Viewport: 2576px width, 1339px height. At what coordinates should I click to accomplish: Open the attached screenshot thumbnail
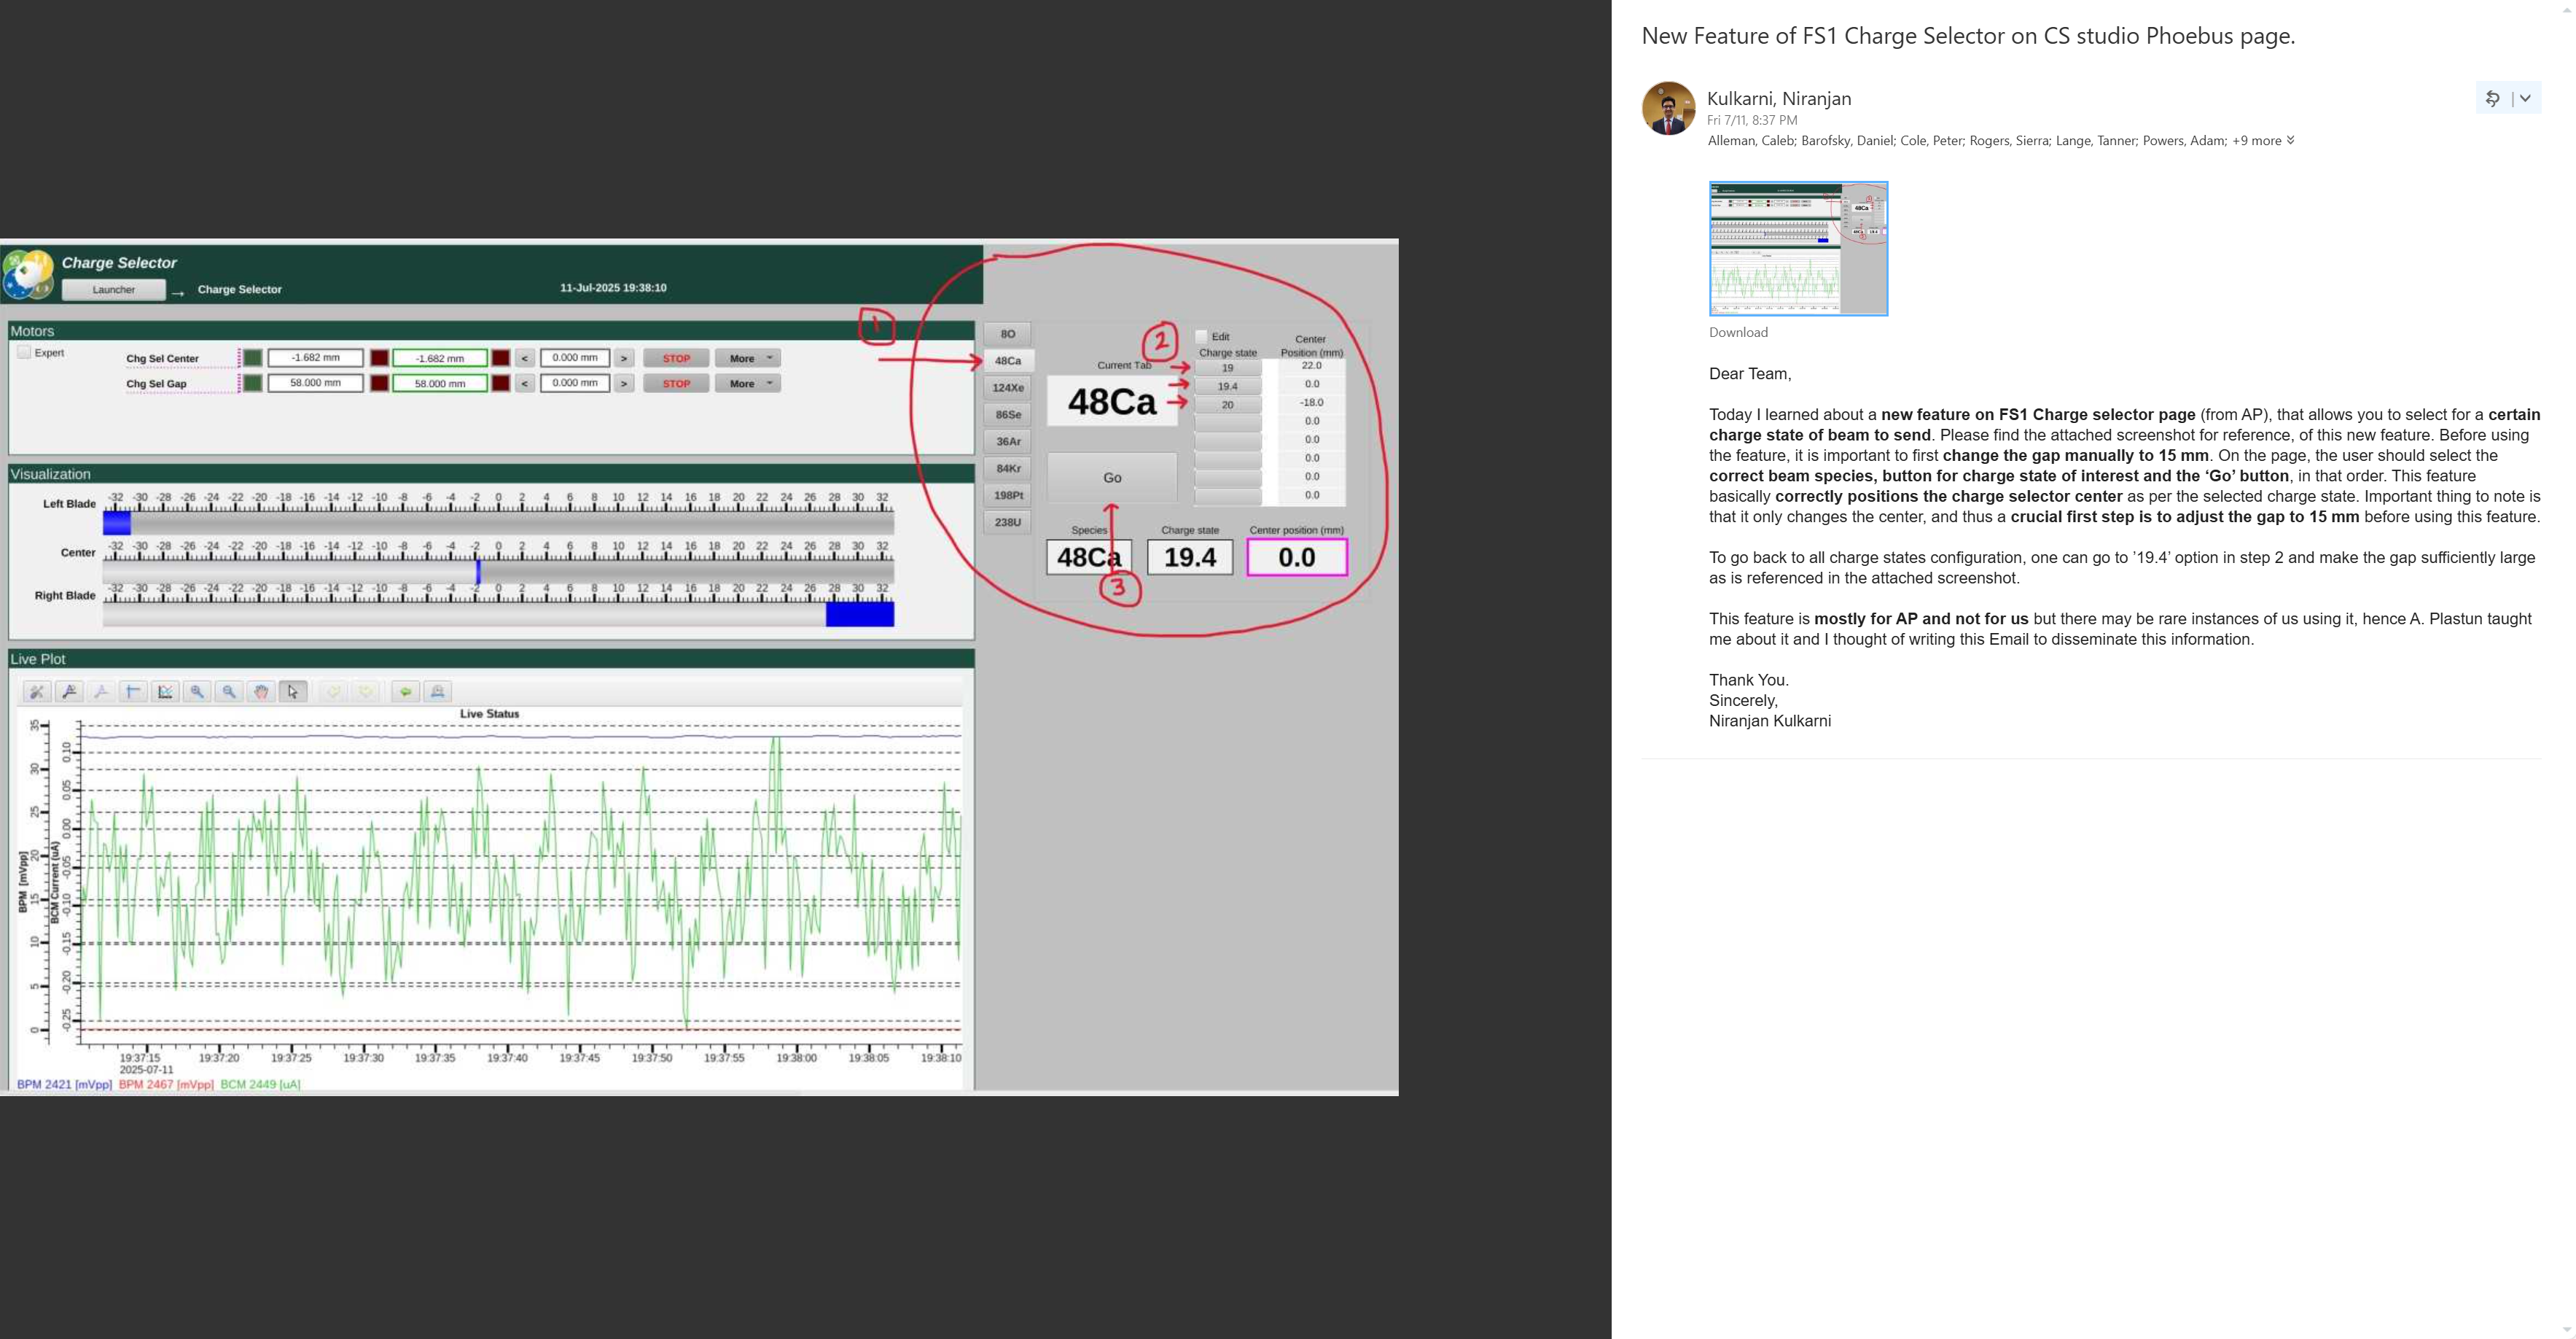click(1798, 248)
